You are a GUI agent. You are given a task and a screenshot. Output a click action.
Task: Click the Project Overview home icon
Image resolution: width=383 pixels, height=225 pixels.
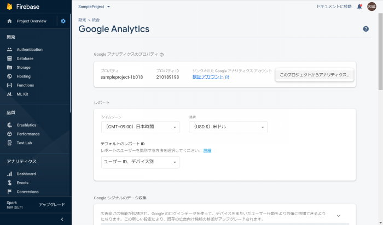(9, 21)
